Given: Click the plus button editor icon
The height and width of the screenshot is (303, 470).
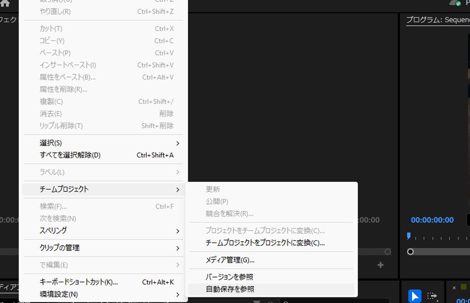Looking at the screenshot, I should [x=380, y=265].
